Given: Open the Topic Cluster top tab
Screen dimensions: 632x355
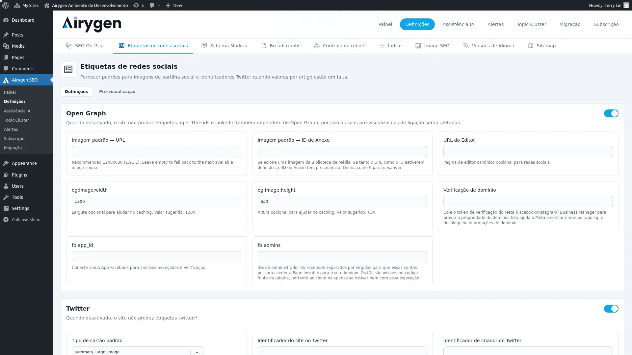Looking at the screenshot, I should (x=531, y=24).
